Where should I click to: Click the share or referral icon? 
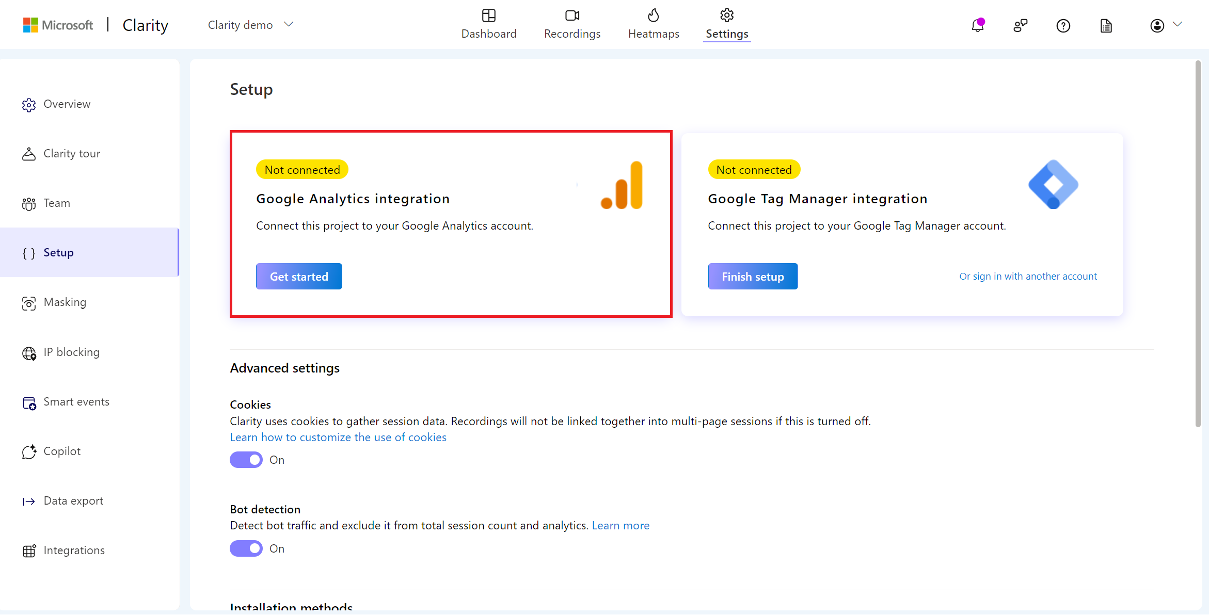[x=1020, y=24]
